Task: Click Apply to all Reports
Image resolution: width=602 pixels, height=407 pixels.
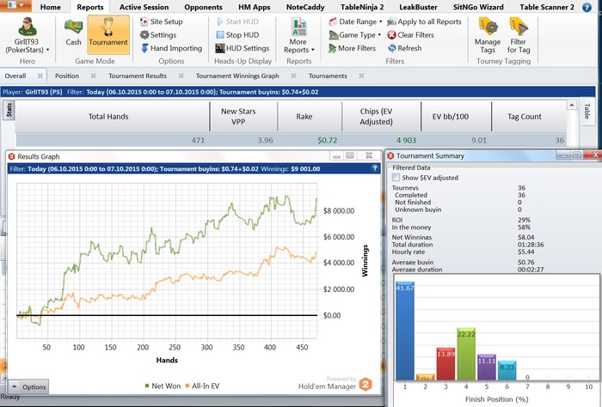Action: coord(424,21)
